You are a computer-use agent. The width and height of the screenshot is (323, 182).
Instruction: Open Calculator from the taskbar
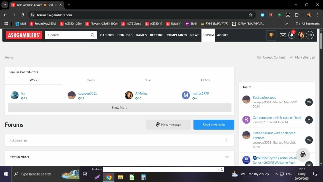[143, 177]
